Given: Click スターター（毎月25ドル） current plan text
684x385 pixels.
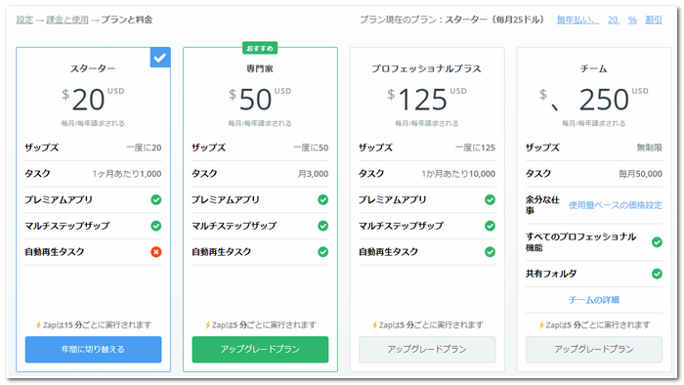Looking at the screenshot, I should tap(494, 20).
